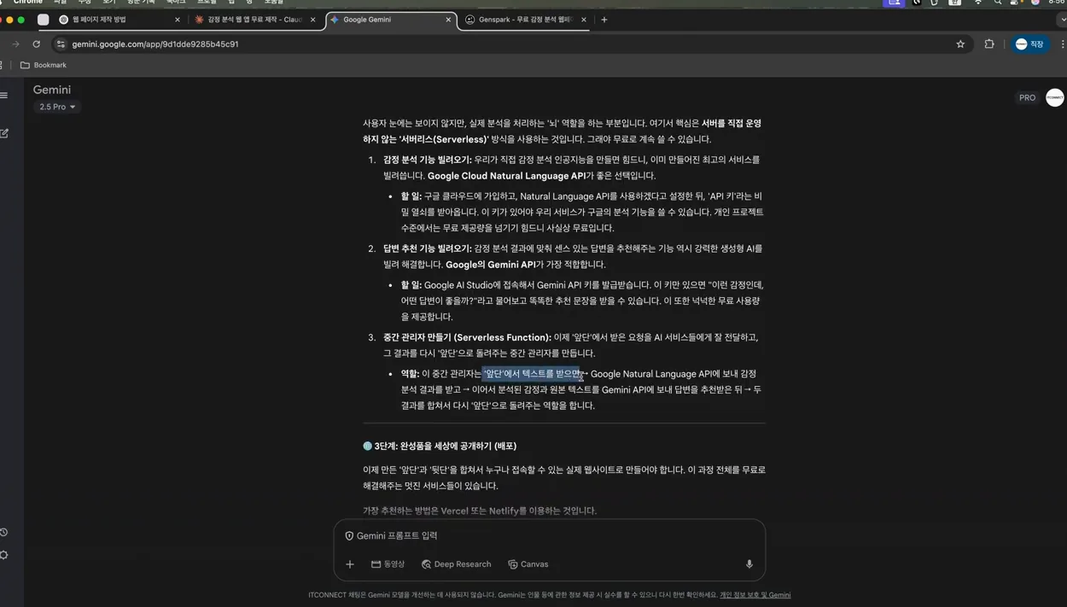Click 'Google Cloud Natural Language API' bold text
1067x607 pixels.
(507, 176)
